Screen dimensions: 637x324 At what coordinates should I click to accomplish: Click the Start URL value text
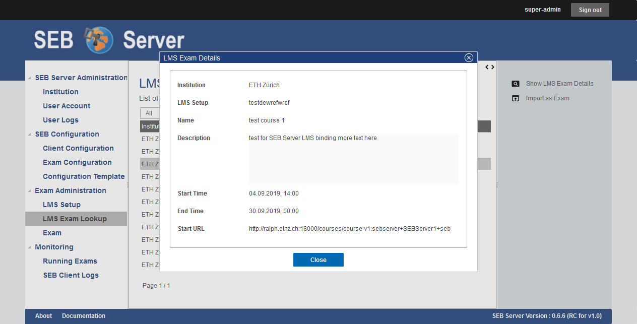349,229
